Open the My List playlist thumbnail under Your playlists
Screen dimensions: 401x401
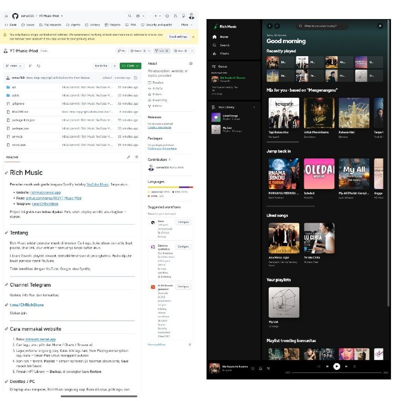(284, 302)
